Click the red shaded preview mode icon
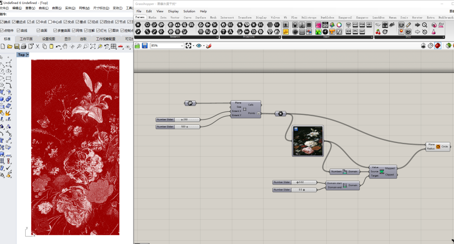The height and width of the screenshot is (244, 454). click(438, 46)
